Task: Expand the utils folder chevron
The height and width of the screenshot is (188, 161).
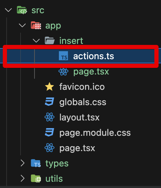Action: [x=23, y=178]
